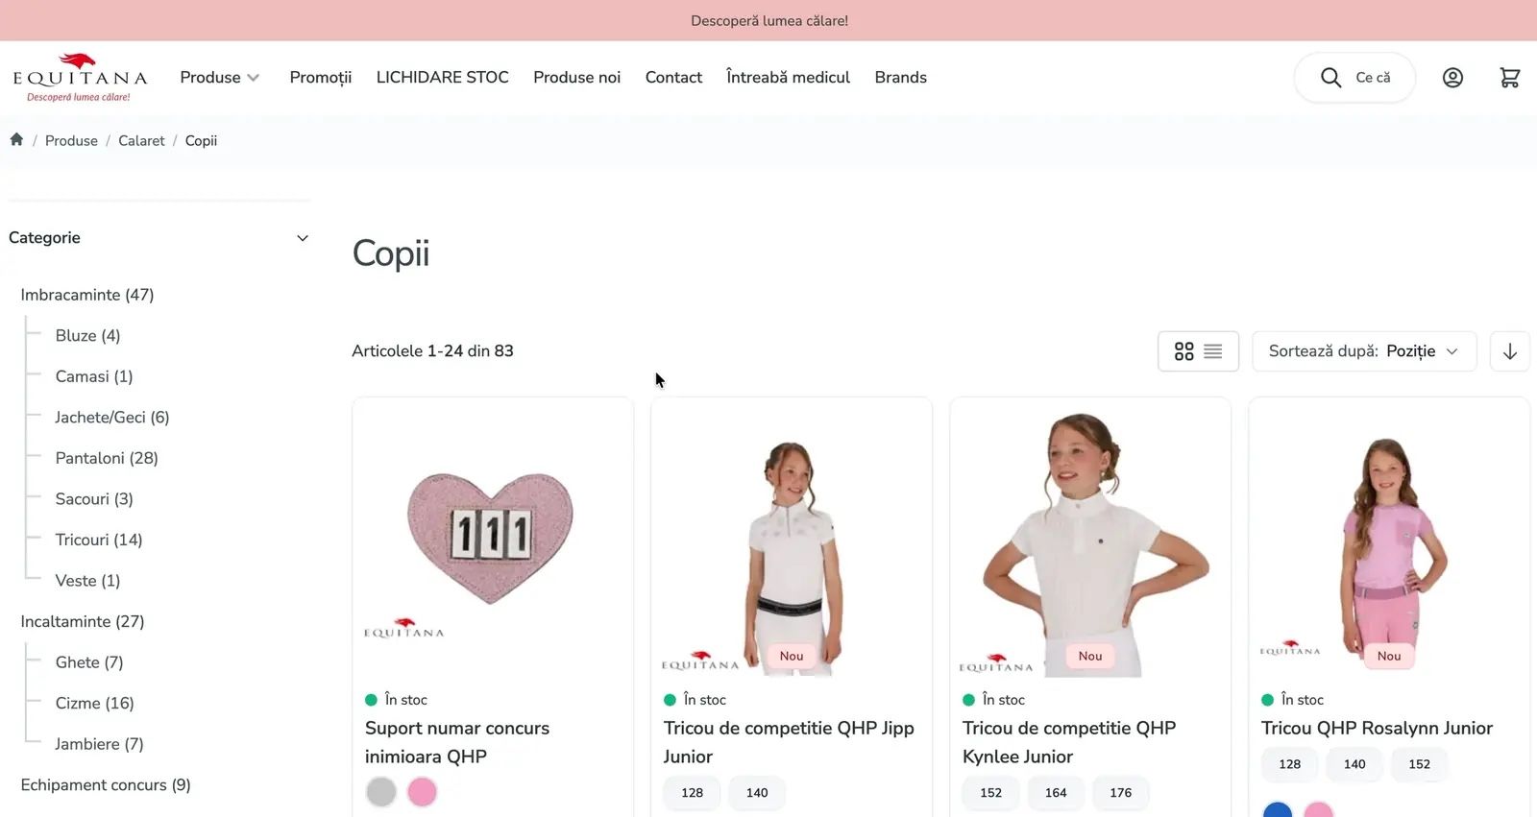
Task: Select the Jambiere (7) subcategory
Action: coord(99,744)
